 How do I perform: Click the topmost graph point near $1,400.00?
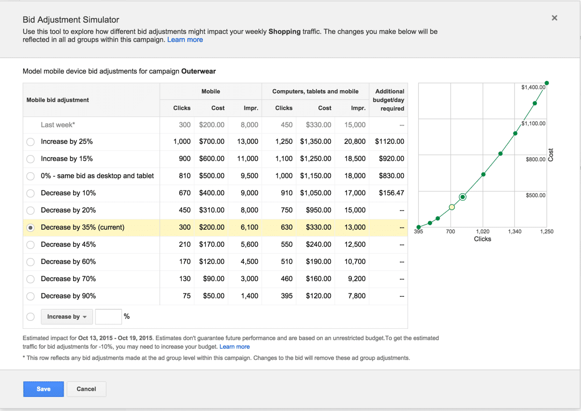pos(547,83)
